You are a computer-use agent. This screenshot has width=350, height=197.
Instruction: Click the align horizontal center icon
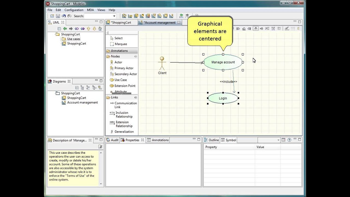[255, 28]
